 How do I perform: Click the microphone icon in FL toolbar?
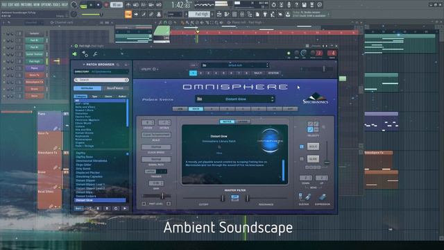coord(289,5)
